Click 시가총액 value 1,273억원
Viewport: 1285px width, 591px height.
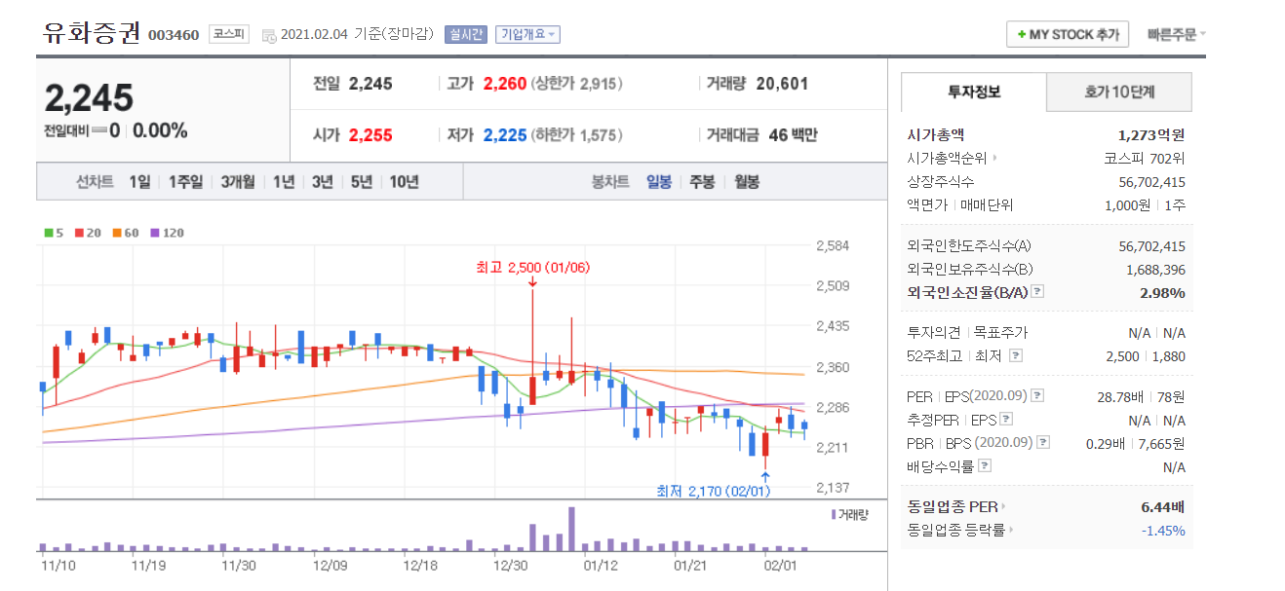click(x=1151, y=134)
